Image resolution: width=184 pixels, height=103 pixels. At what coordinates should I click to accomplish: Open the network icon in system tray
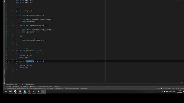[x=169, y=92]
